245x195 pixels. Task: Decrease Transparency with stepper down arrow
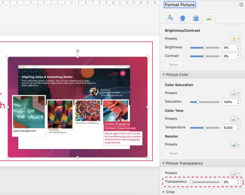(238, 184)
